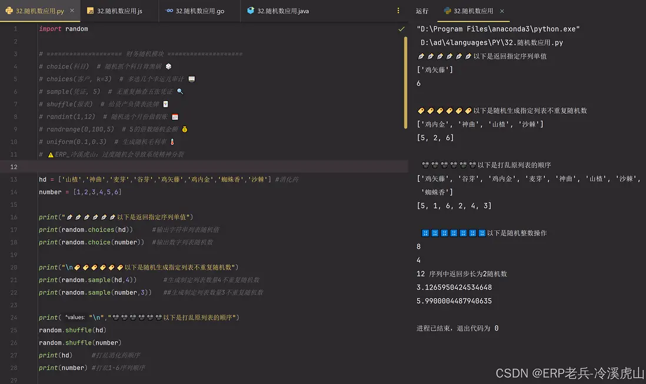Close the 32.随机数应用.py editor tab
This screenshot has height=384, width=646.
pos(72,11)
